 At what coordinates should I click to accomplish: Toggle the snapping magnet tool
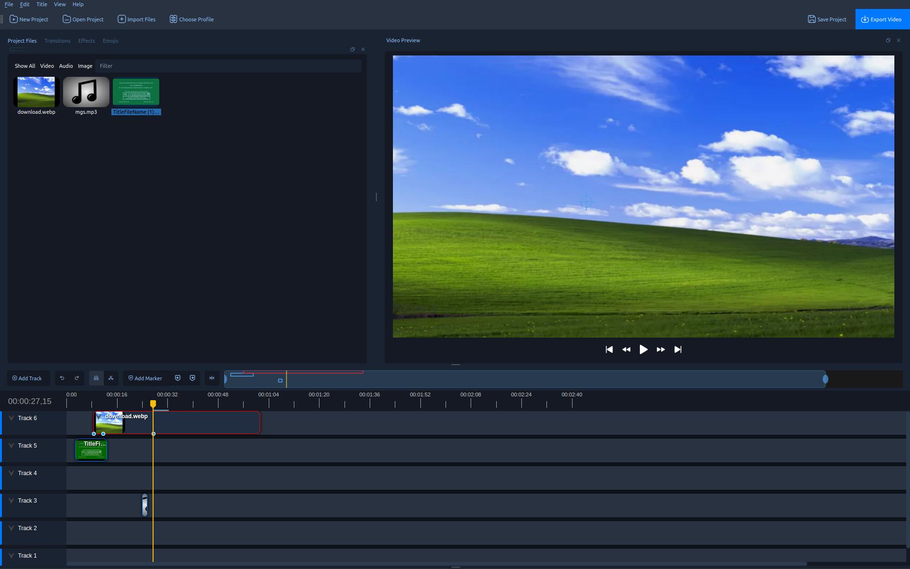96,378
